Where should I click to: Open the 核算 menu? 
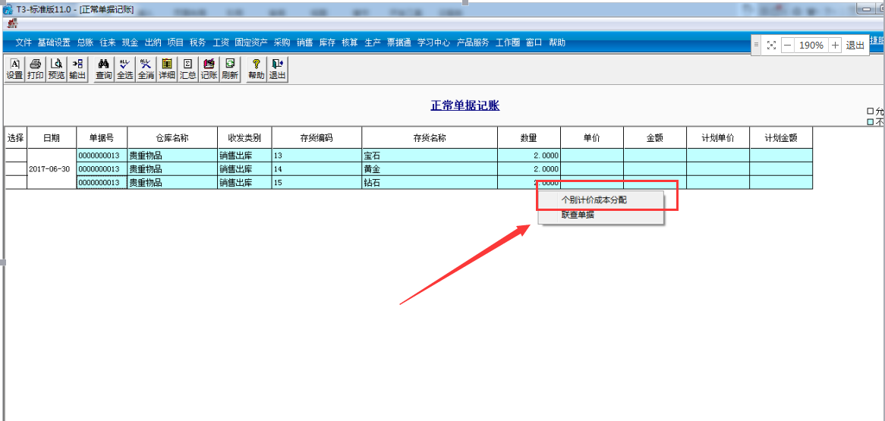pos(350,42)
